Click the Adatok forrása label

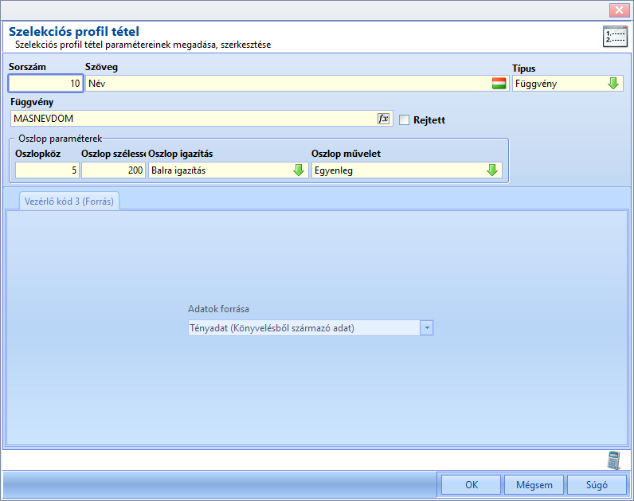218,309
